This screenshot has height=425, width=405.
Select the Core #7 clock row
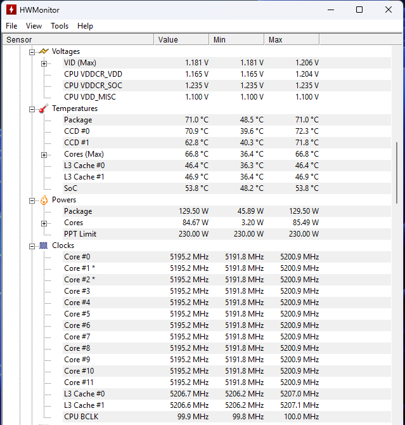click(227, 337)
